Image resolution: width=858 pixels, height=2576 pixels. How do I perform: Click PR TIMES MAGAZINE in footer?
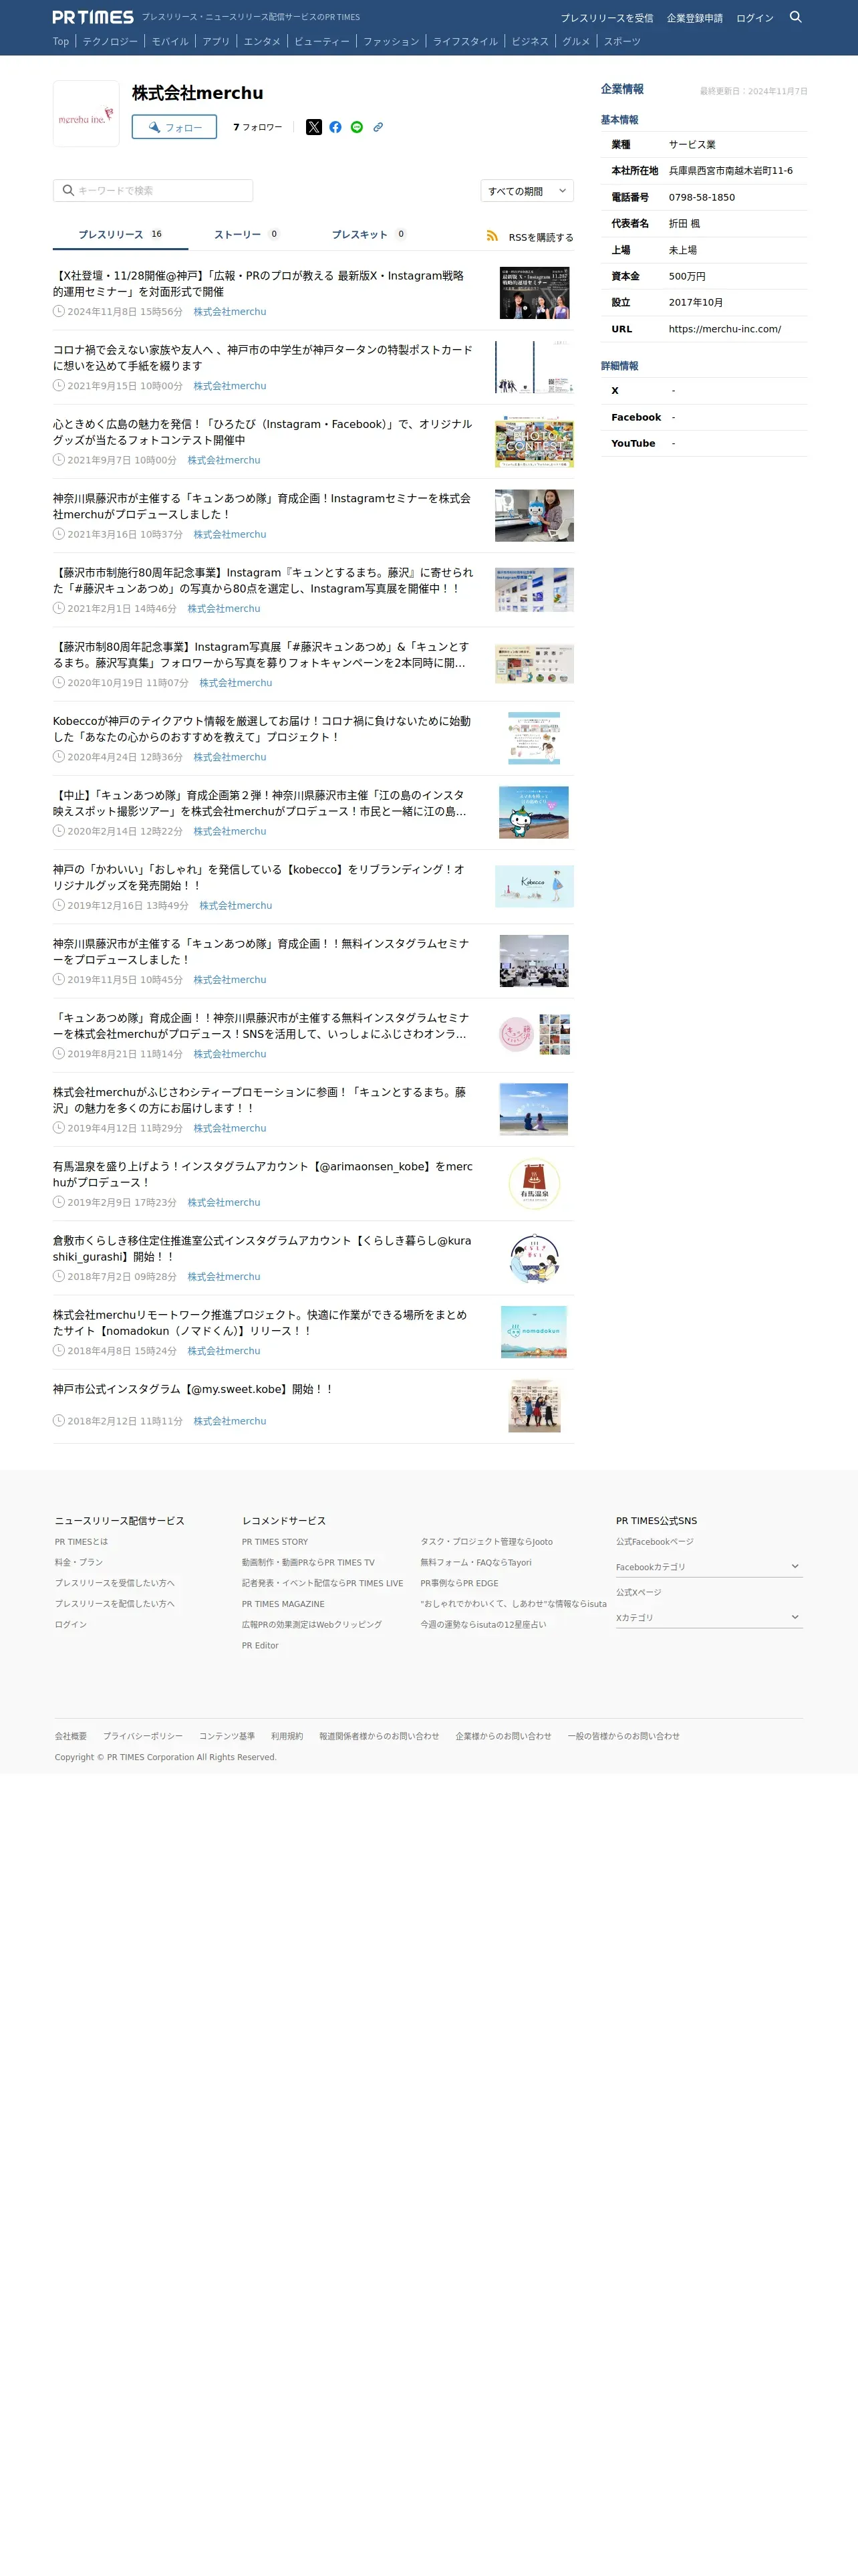pos(283,1604)
